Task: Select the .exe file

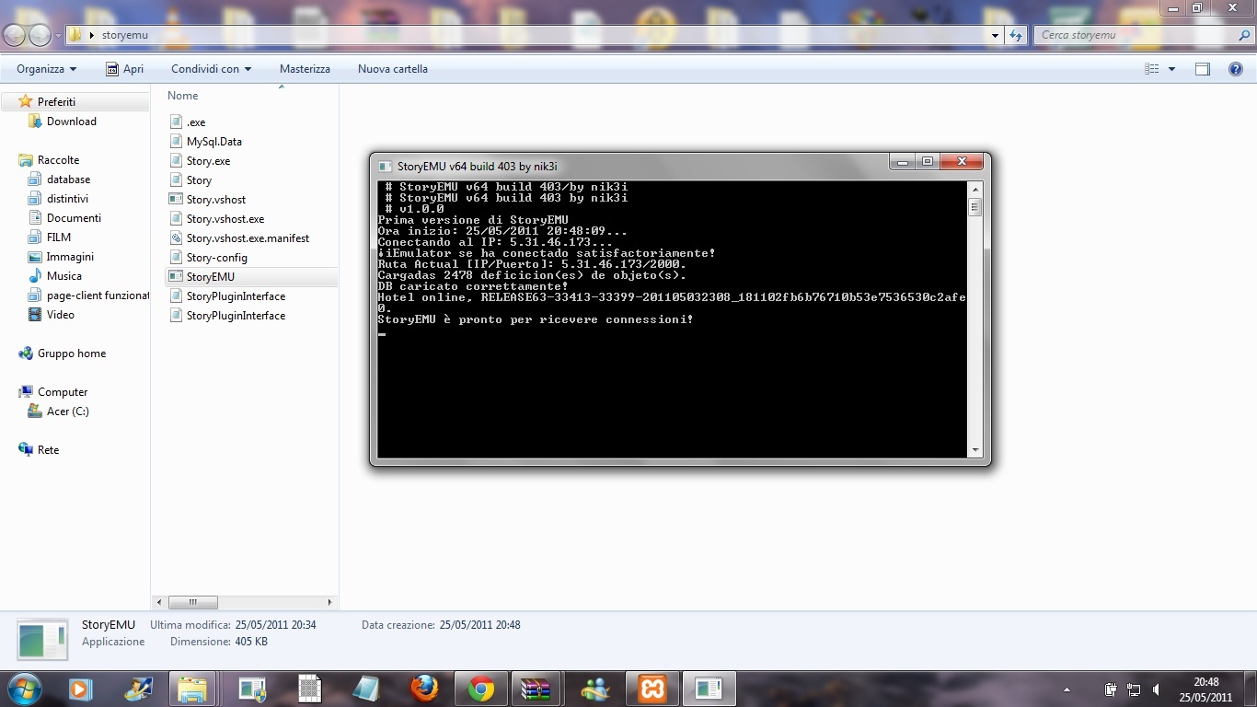Action: click(195, 122)
